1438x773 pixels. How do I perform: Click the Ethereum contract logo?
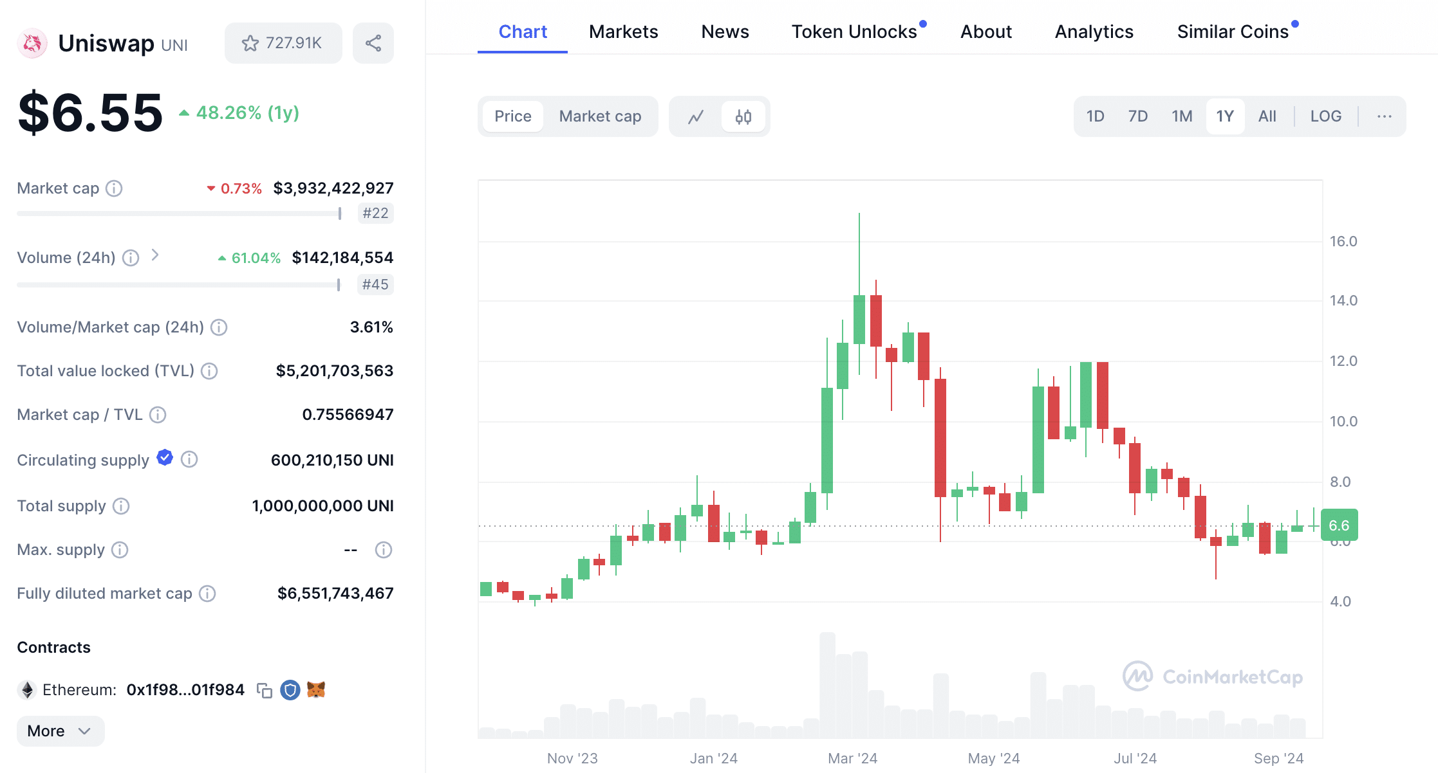tap(27, 690)
